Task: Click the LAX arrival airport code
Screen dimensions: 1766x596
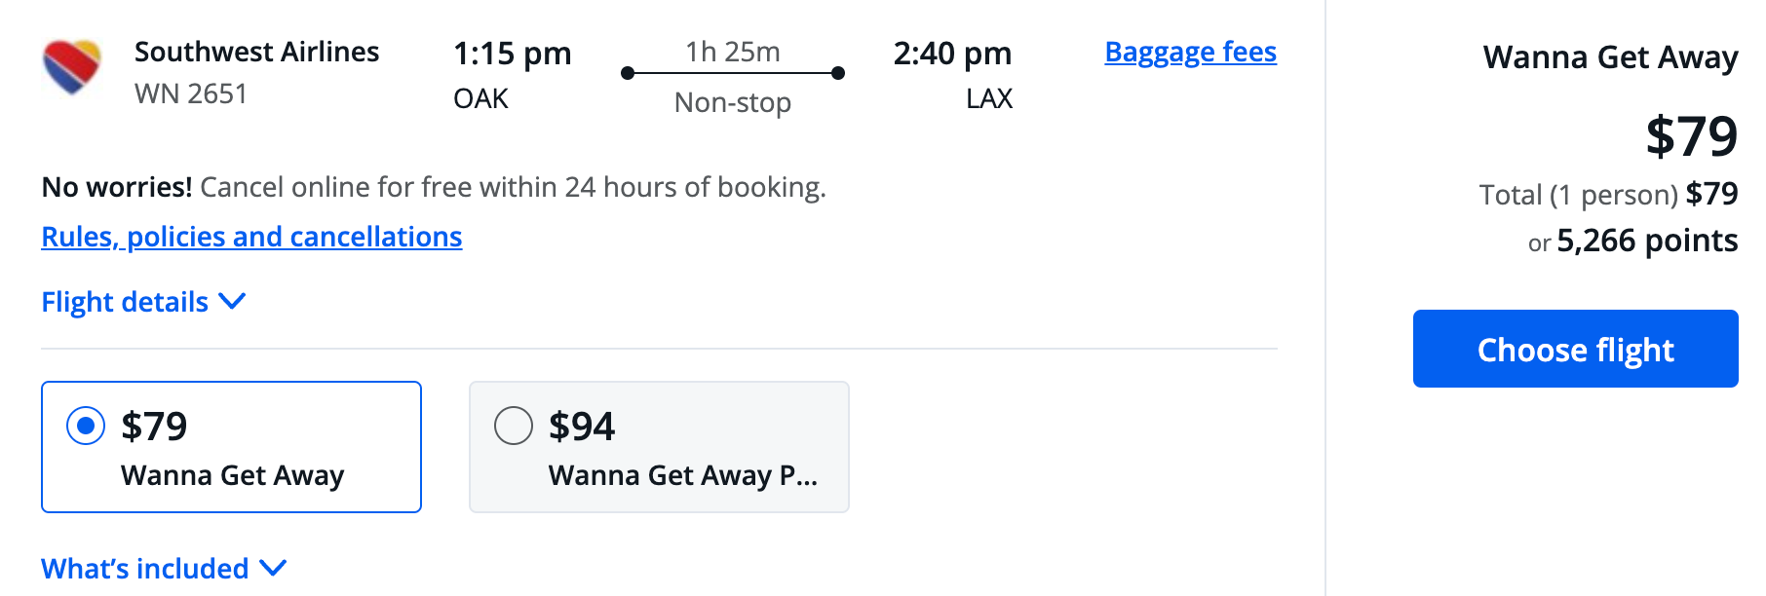Action: pyautogui.click(x=989, y=97)
